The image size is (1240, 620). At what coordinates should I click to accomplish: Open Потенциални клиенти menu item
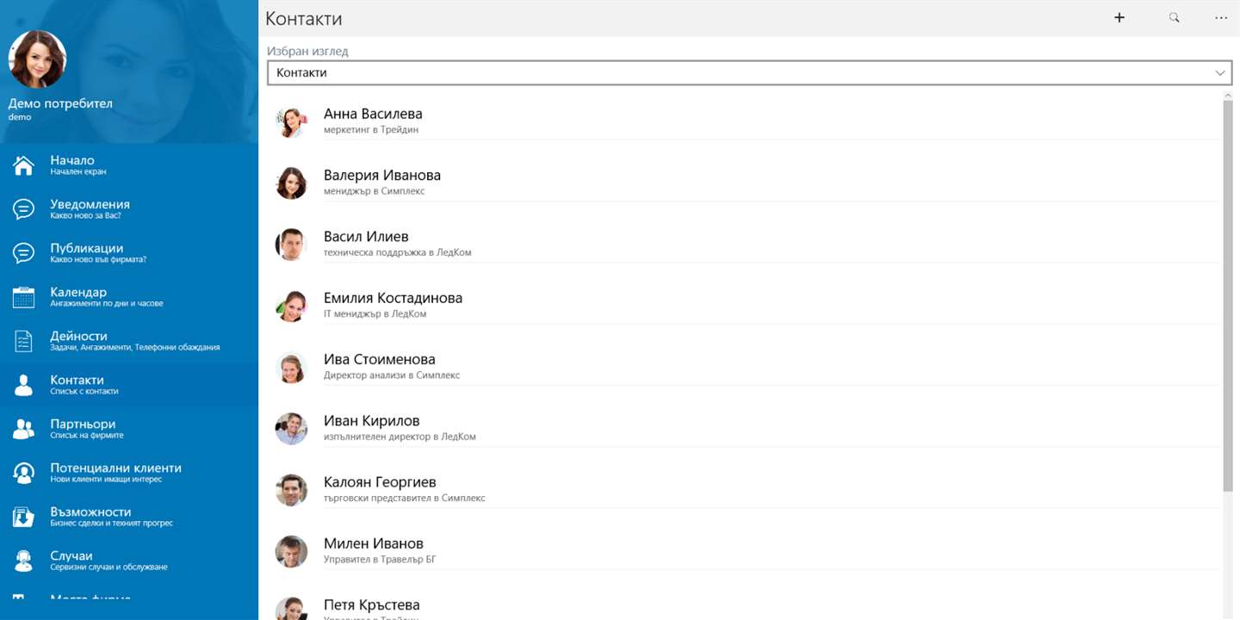click(x=115, y=472)
